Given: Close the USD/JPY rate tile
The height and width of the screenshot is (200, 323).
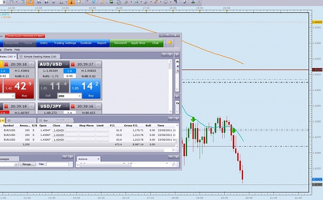Looking at the screenshot, I should click(98, 106).
